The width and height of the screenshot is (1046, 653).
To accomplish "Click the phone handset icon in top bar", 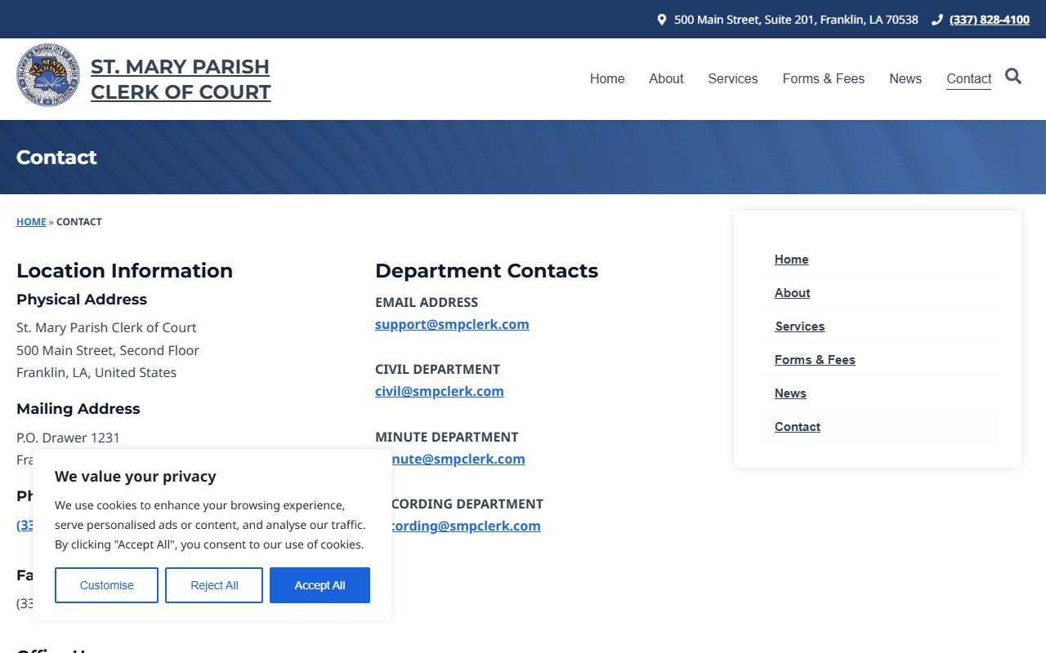I will point(937,20).
